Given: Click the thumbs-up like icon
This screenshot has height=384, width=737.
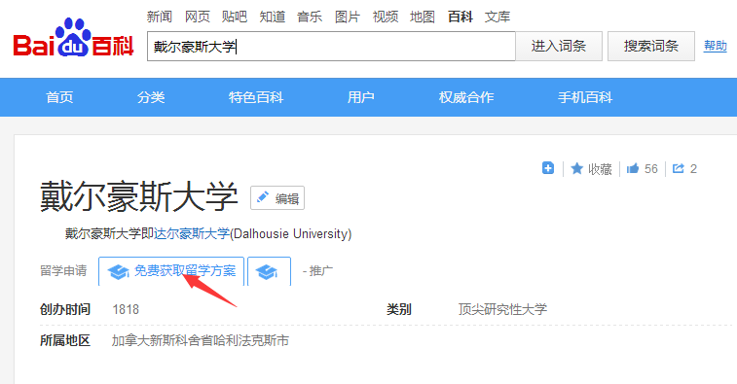Looking at the screenshot, I should click(x=633, y=168).
